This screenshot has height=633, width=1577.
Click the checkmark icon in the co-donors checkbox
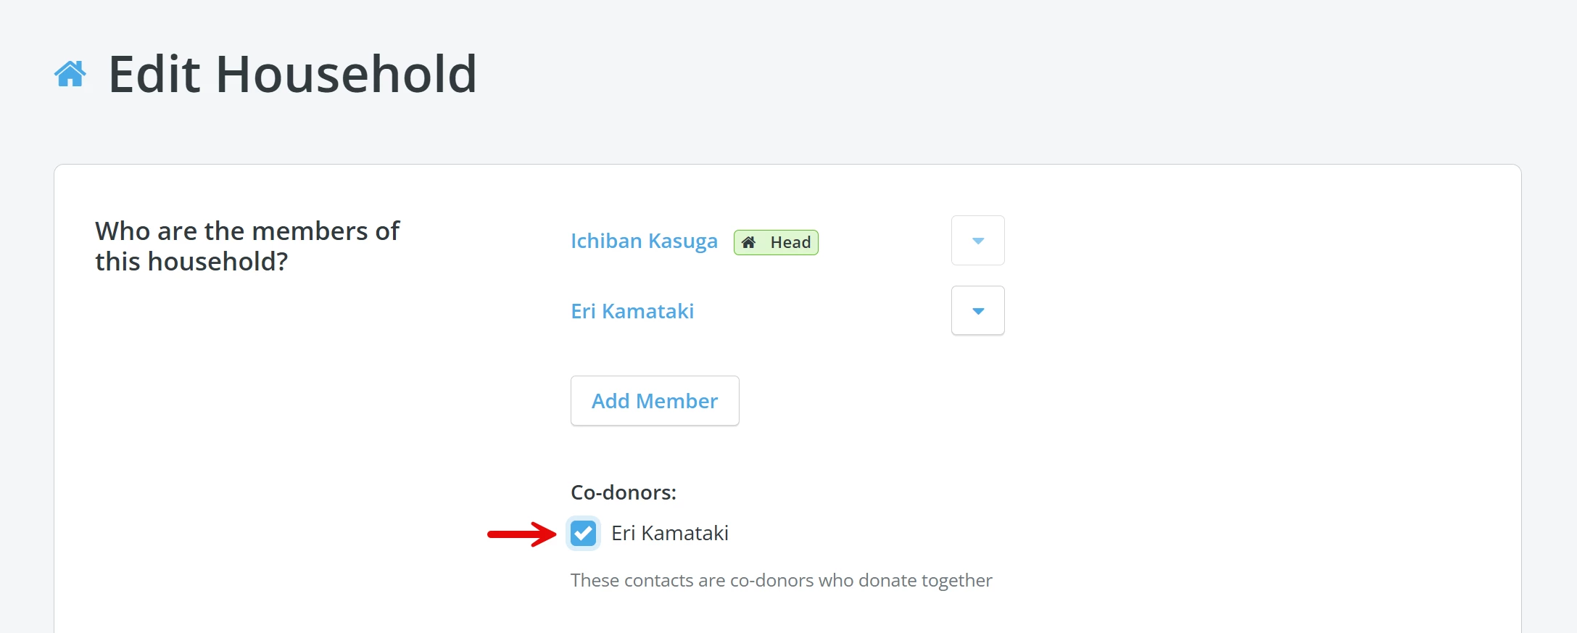[583, 534]
